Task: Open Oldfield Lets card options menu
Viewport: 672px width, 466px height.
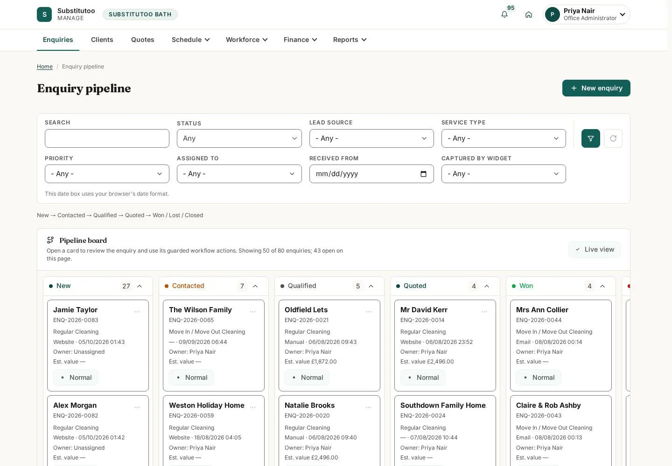Action: coord(369,311)
